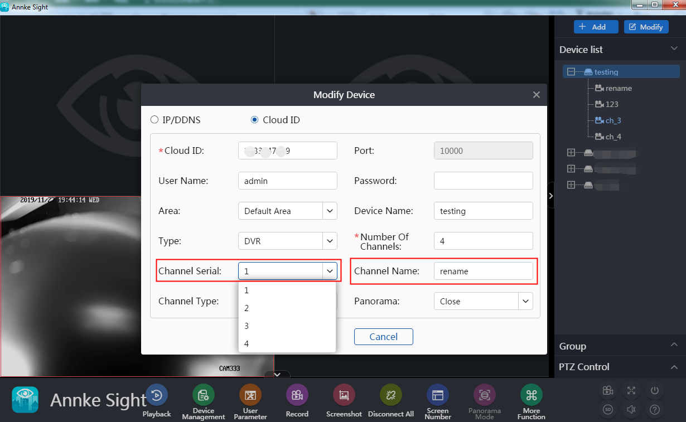
Task: Focus the Cloud ID input field
Action: (288, 151)
